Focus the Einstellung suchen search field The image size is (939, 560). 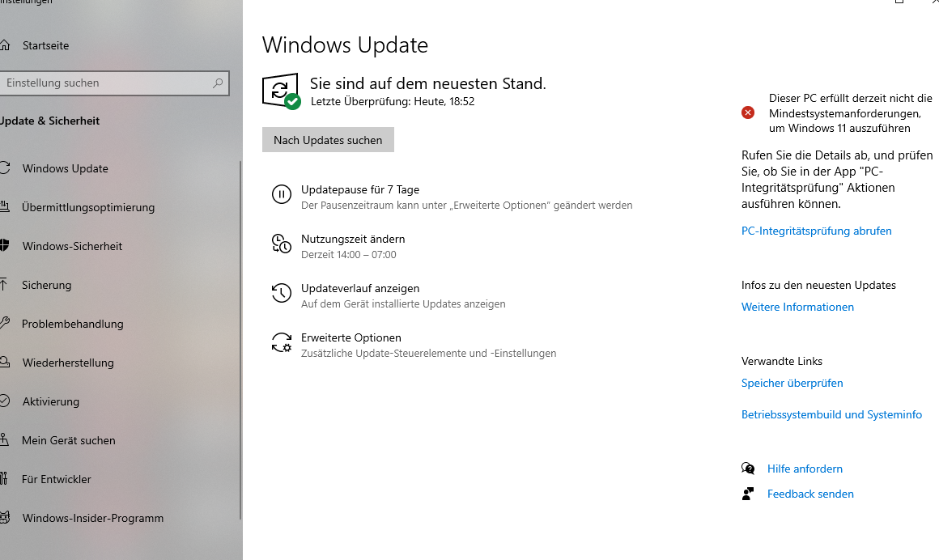point(113,83)
